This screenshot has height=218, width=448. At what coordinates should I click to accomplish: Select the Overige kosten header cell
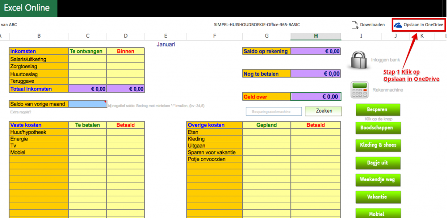214,125
